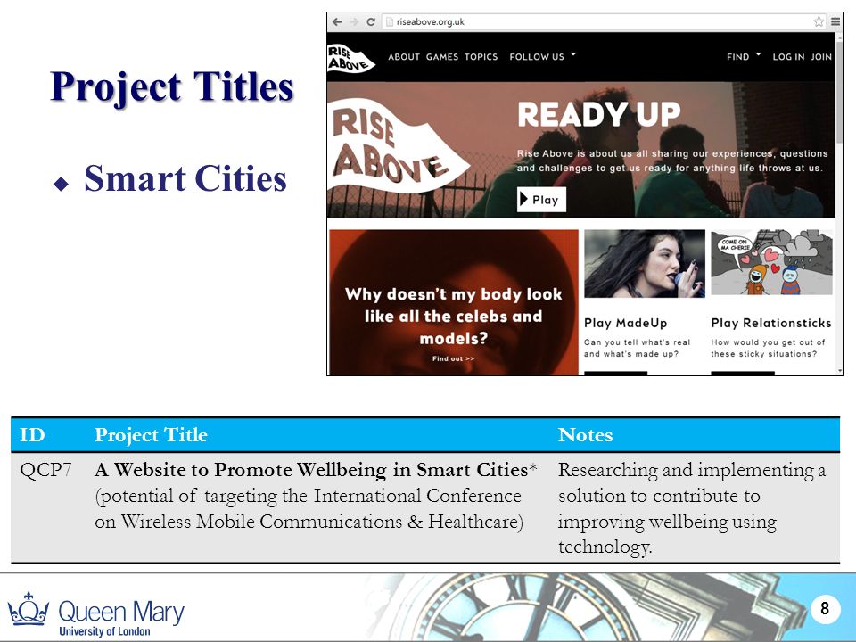
Task: Click scrollbar down arrow in browser
Action: click(839, 371)
